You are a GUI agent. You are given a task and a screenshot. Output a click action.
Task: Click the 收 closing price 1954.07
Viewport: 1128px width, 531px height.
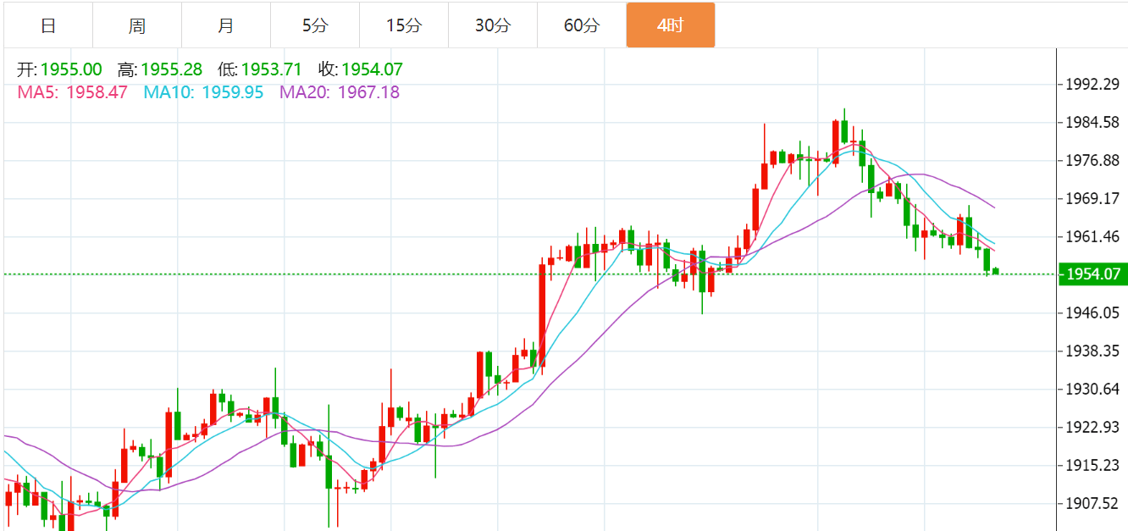point(372,70)
